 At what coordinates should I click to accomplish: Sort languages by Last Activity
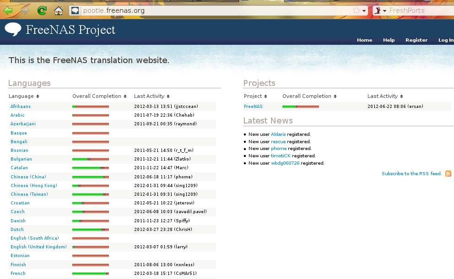click(152, 96)
